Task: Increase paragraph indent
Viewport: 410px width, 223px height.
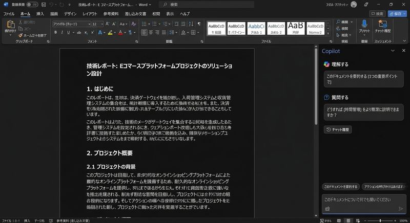Action: pyautogui.click(x=183, y=24)
